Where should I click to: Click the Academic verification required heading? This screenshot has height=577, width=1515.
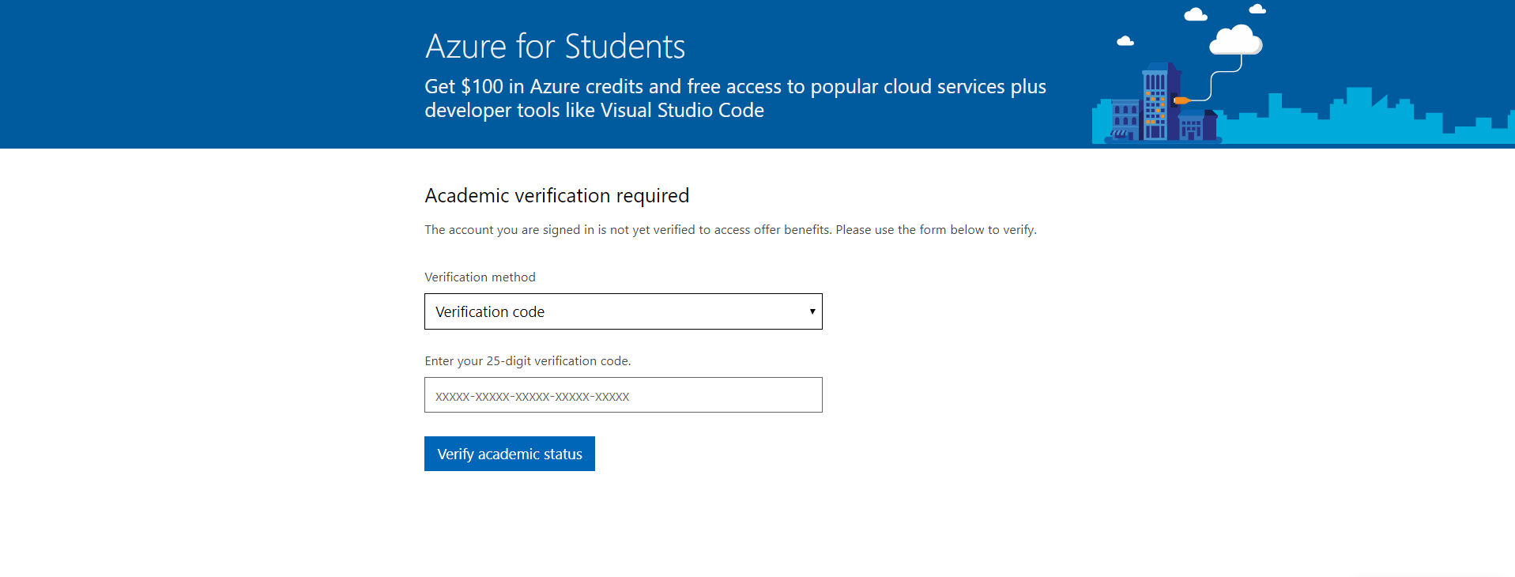coord(556,195)
